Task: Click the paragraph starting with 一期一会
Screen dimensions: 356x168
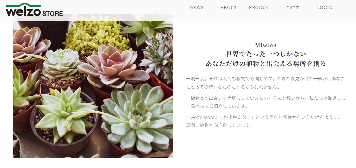Action: click(x=266, y=83)
